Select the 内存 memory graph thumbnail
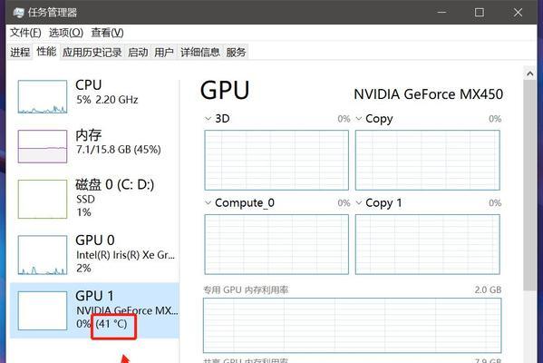The image size is (543, 363). pyautogui.click(x=43, y=146)
